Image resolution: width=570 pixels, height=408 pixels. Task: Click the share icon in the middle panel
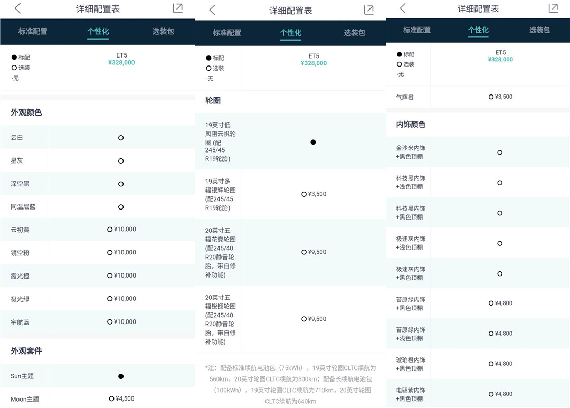pyautogui.click(x=368, y=10)
